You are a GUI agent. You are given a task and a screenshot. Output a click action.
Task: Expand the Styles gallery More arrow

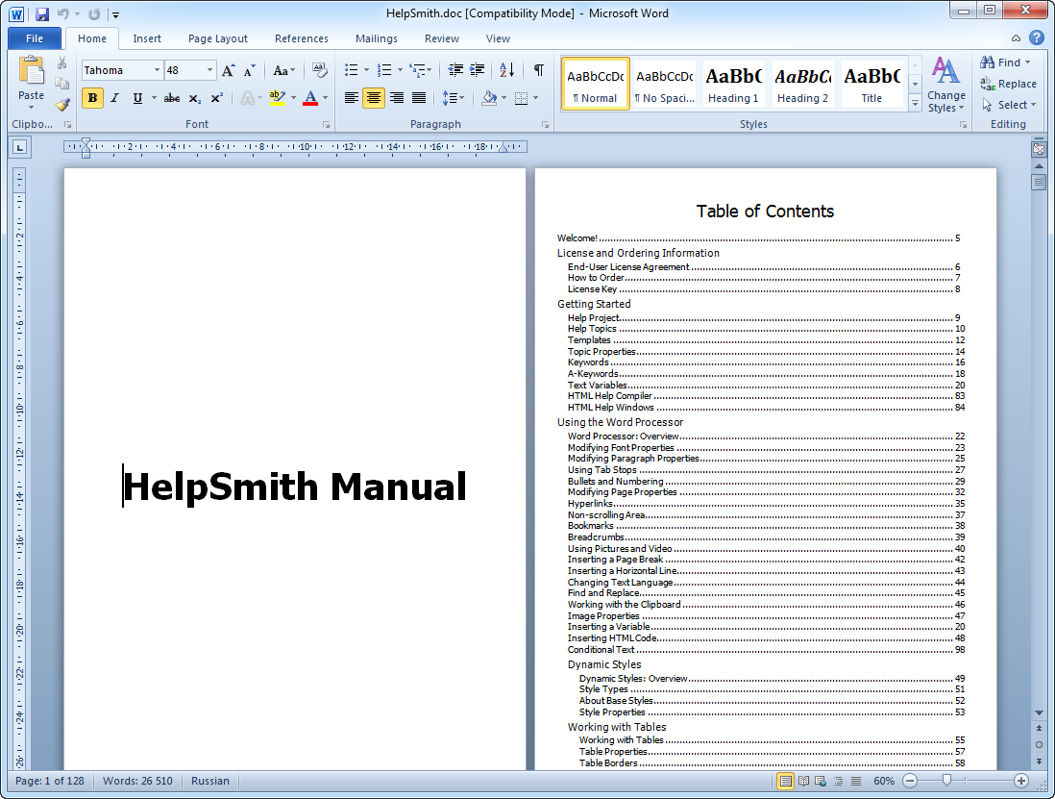[915, 103]
